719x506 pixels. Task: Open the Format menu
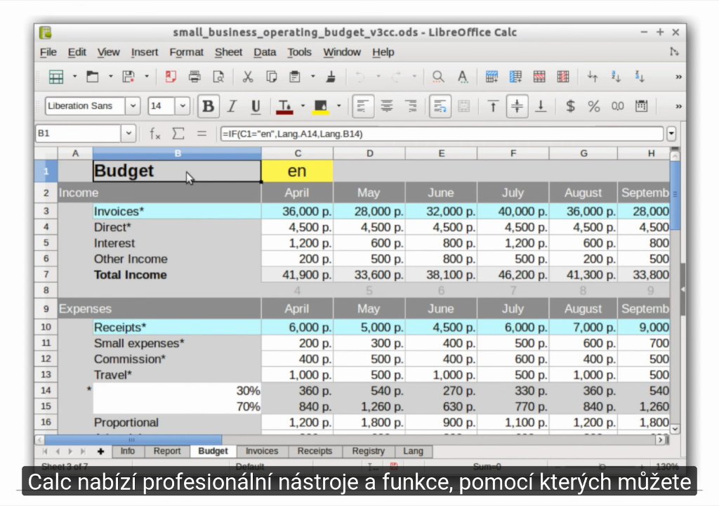186,52
